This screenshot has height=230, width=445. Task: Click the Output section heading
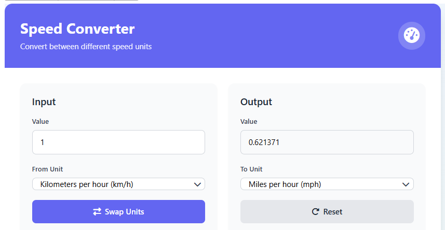[x=256, y=102]
